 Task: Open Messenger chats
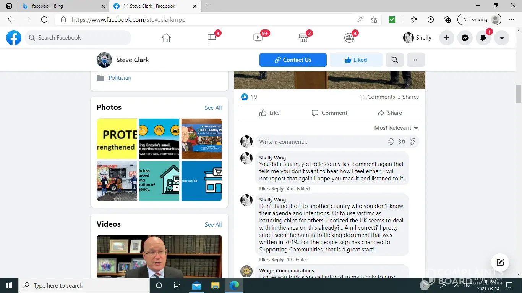pos(465,38)
